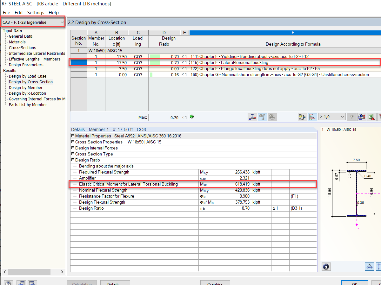Screen dimensions: 381x285
Task: Click the column F header 'Design According to Formula'
Action: 293,44
